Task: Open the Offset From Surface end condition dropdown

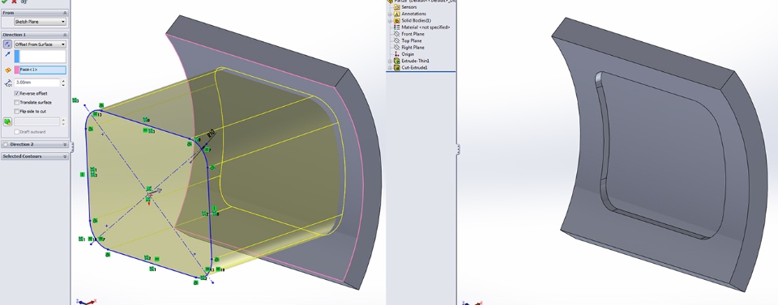Action: pos(40,44)
